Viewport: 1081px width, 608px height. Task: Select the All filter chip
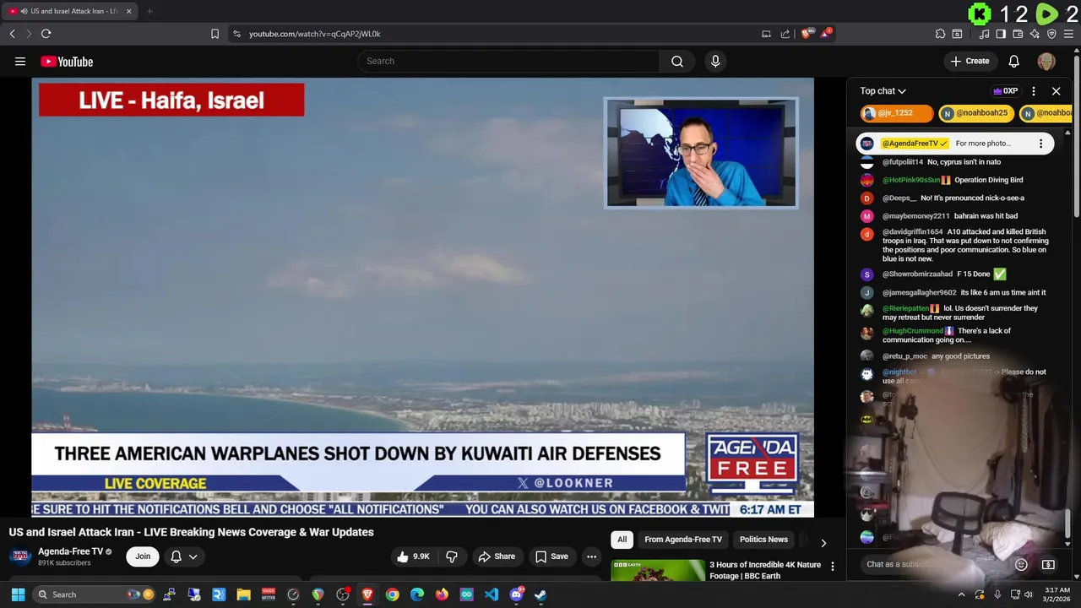tap(622, 540)
